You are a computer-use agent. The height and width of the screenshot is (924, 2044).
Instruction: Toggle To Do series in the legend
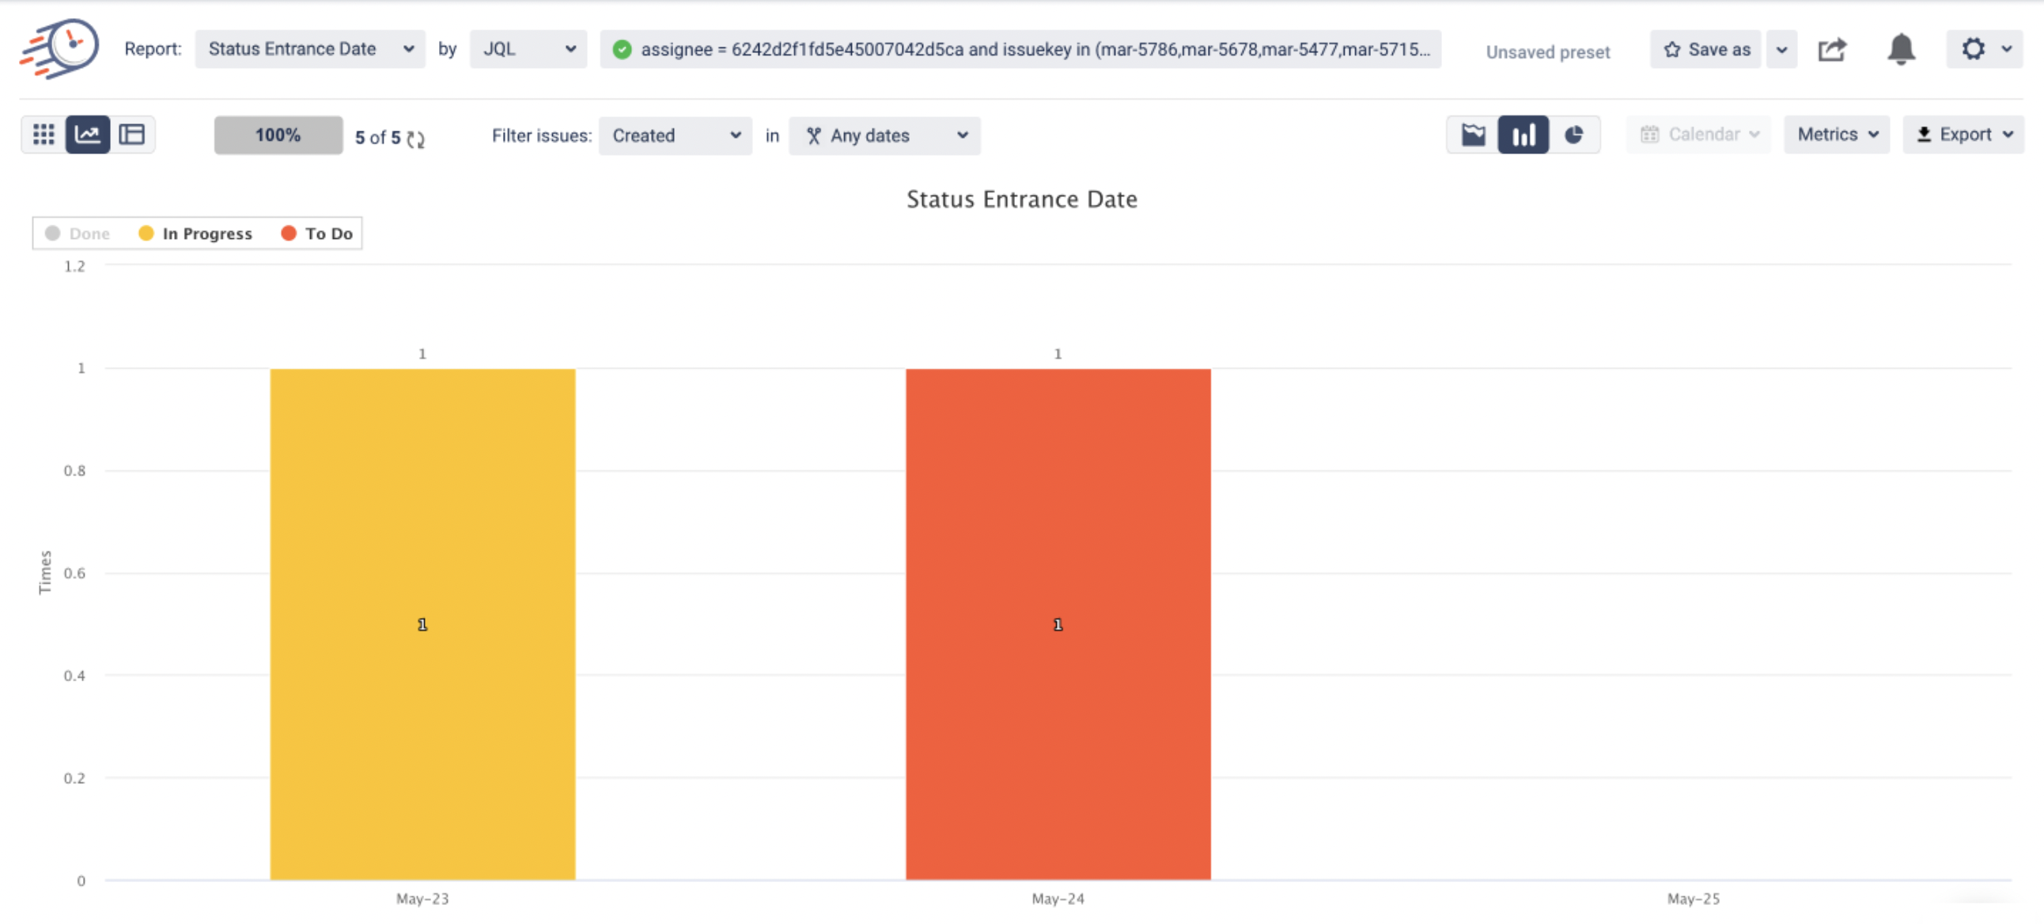click(x=317, y=233)
